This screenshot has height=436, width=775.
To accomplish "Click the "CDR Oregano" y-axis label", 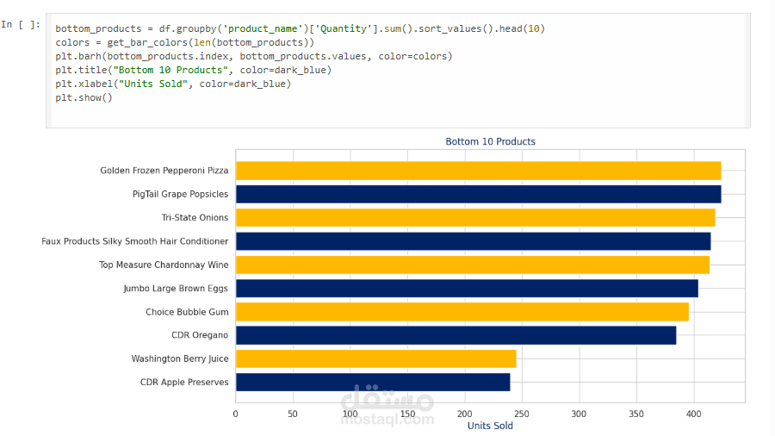I will pyautogui.click(x=200, y=335).
